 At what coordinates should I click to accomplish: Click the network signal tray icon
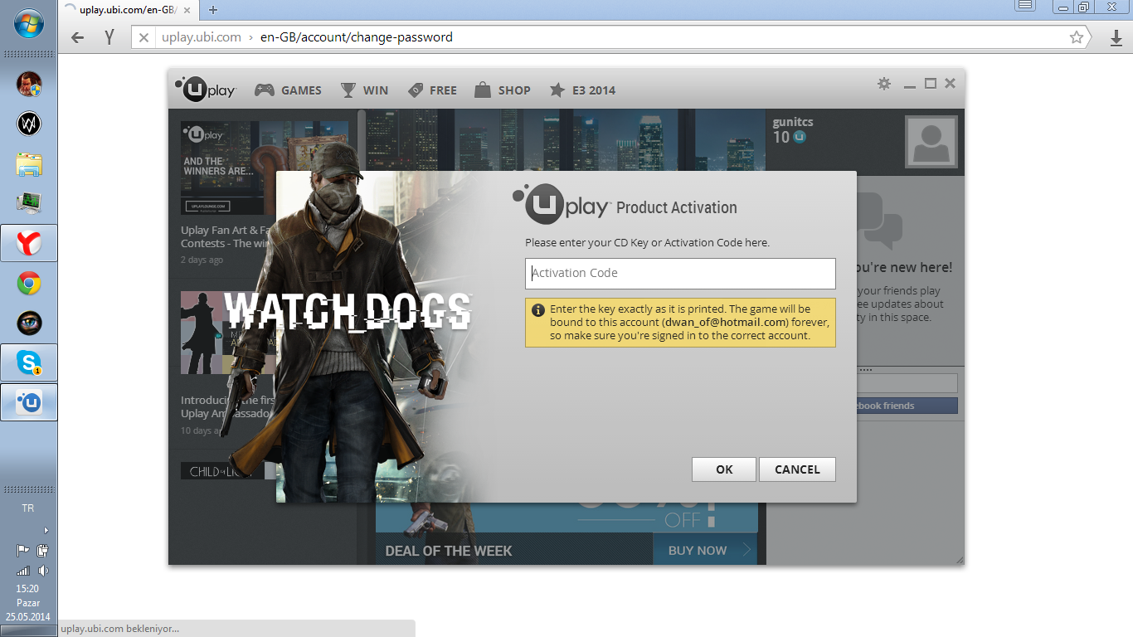(x=22, y=571)
